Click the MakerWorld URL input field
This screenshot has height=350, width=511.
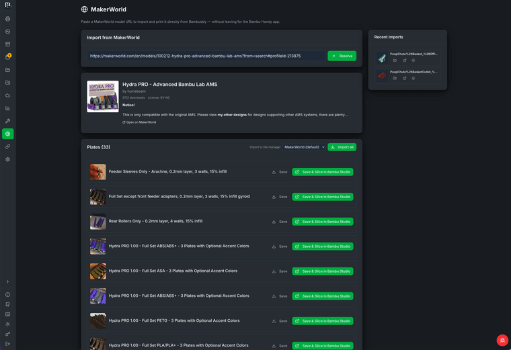206,56
